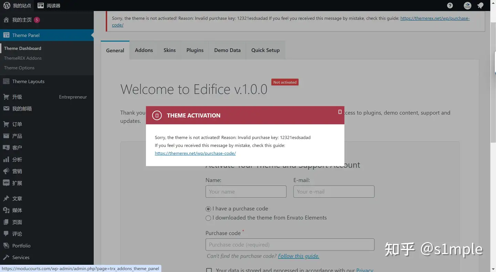The width and height of the screenshot is (496, 272).
Task: Click the 'THEME ACTIVATION' popup title
Action: (194, 116)
